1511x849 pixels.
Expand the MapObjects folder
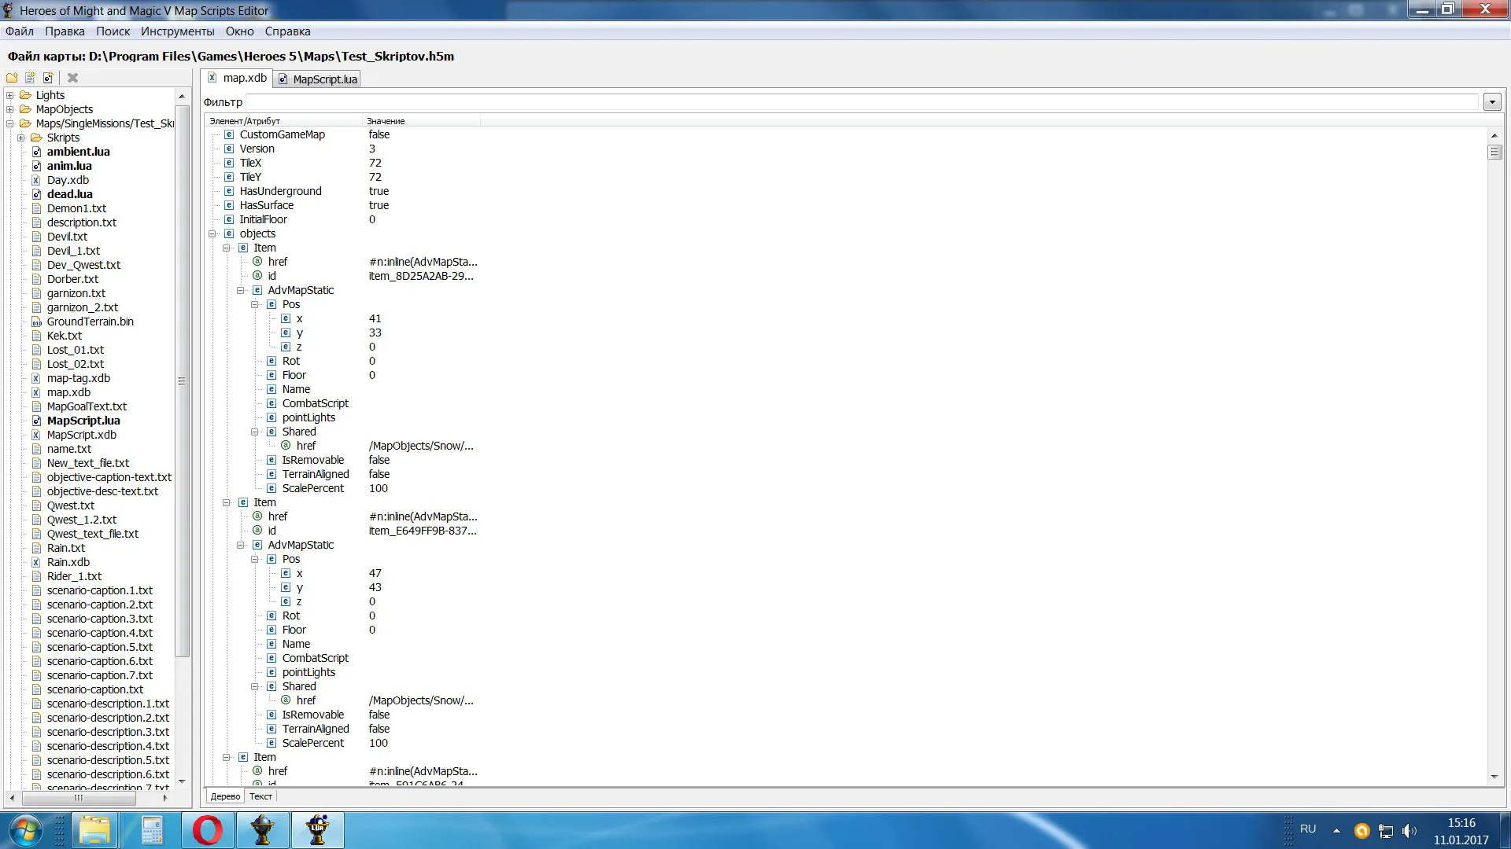(10, 109)
